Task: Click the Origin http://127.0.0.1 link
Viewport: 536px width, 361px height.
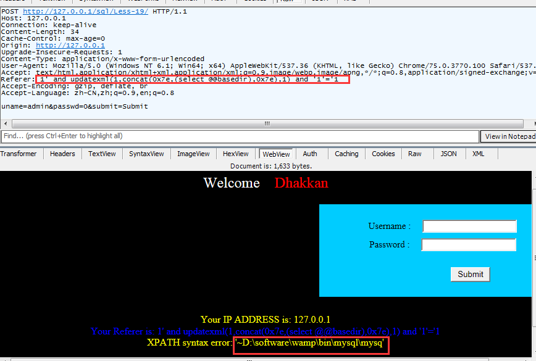Action: pos(70,46)
